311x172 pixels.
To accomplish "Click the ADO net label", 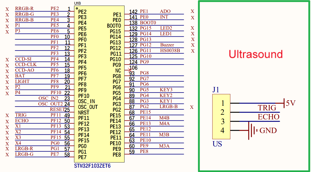I will pos(165,11).
